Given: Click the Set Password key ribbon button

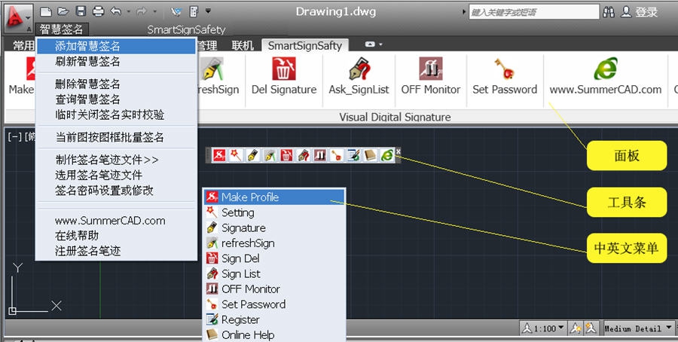Looking at the screenshot, I should [505, 77].
